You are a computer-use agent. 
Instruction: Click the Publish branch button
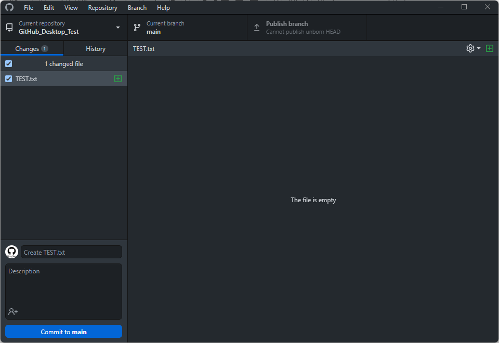[307, 28]
